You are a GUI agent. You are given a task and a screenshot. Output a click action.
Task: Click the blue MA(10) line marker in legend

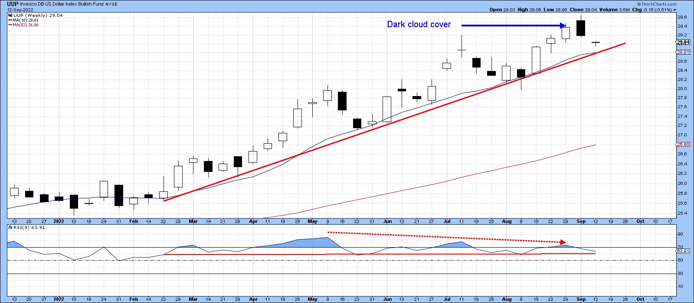[10, 20]
